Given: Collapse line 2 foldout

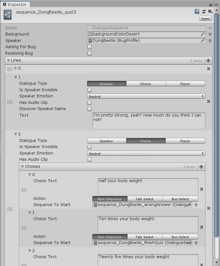Looking at the screenshot, I should point(15,134).
